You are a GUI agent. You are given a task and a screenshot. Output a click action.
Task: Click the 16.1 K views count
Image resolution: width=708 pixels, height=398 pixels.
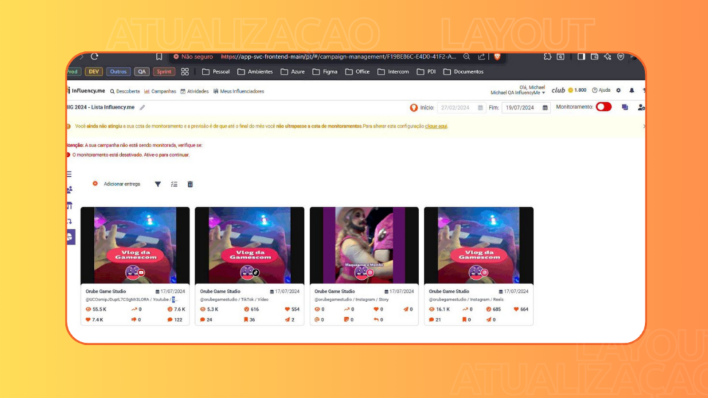coord(439,310)
